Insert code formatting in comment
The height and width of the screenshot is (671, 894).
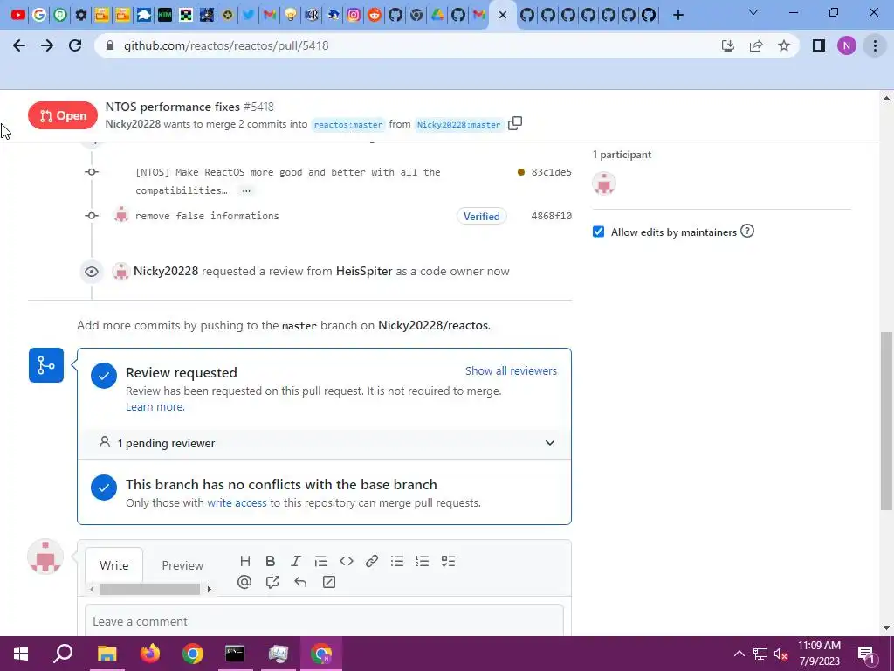click(346, 561)
